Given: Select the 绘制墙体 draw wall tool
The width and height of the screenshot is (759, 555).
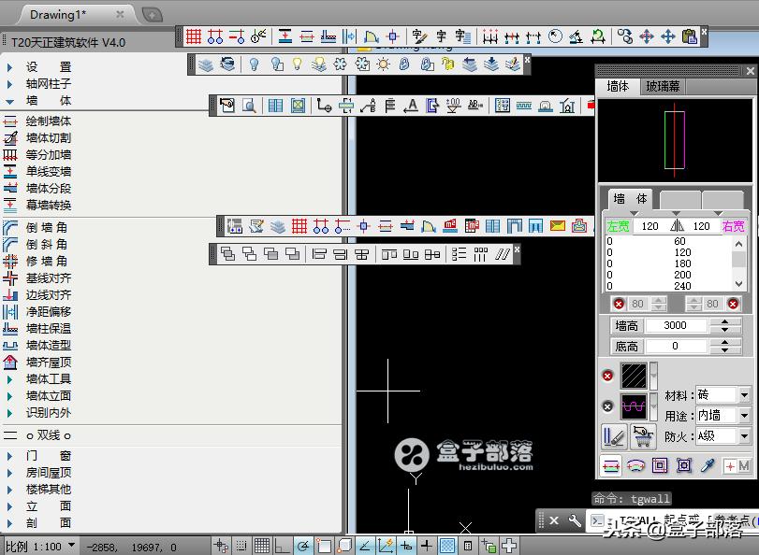Looking at the screenshot, I should (48, 121).
